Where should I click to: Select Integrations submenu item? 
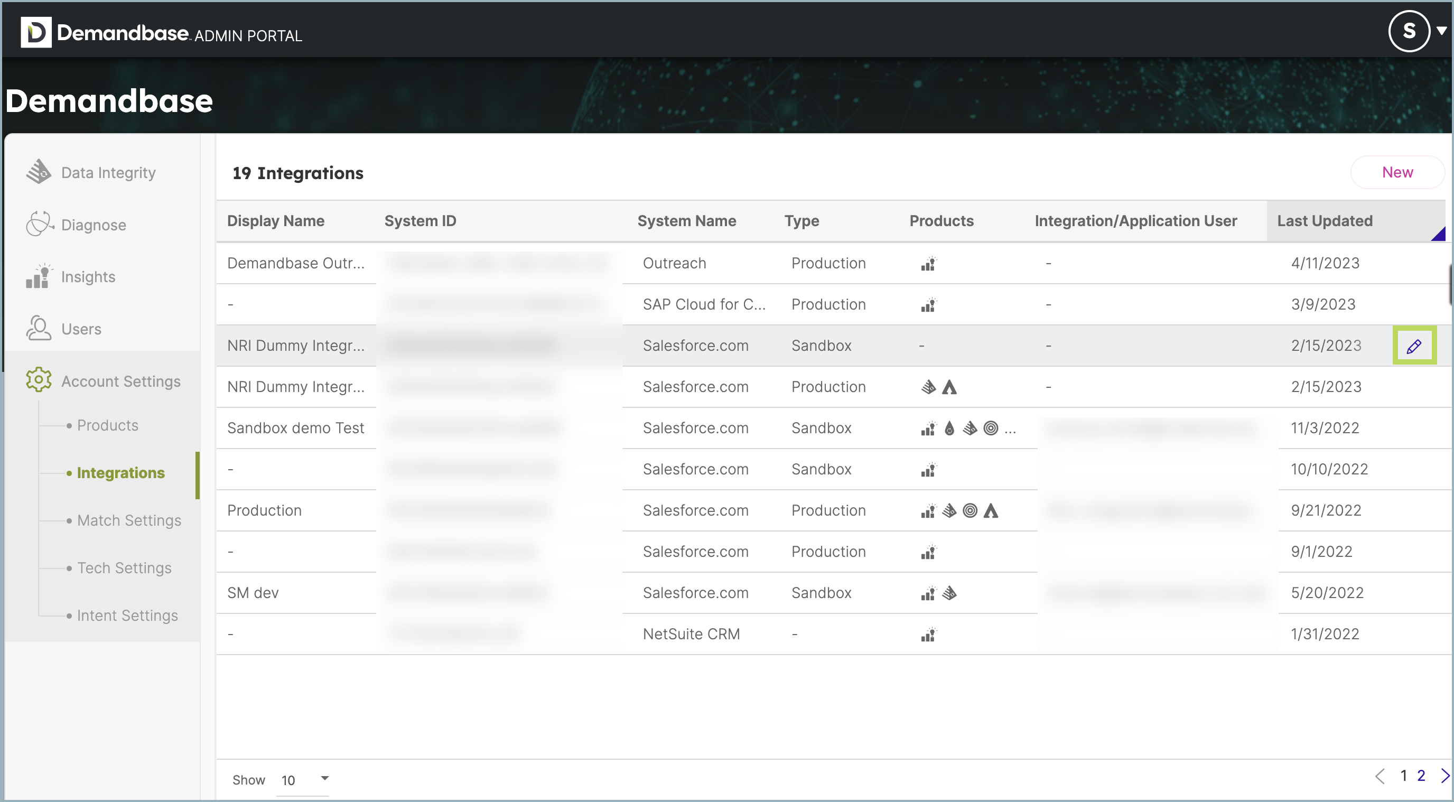121,473
